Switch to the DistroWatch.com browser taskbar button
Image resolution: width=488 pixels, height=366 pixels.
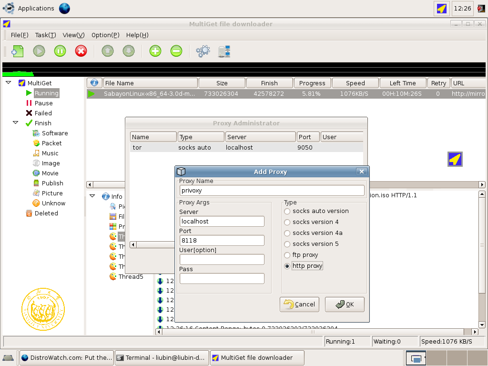[x=67, y=357]
